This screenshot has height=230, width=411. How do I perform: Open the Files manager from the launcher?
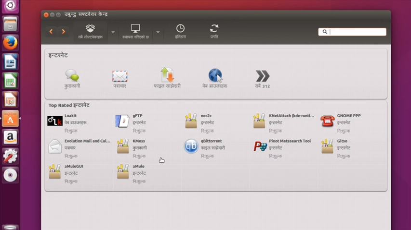pos(10,24)
